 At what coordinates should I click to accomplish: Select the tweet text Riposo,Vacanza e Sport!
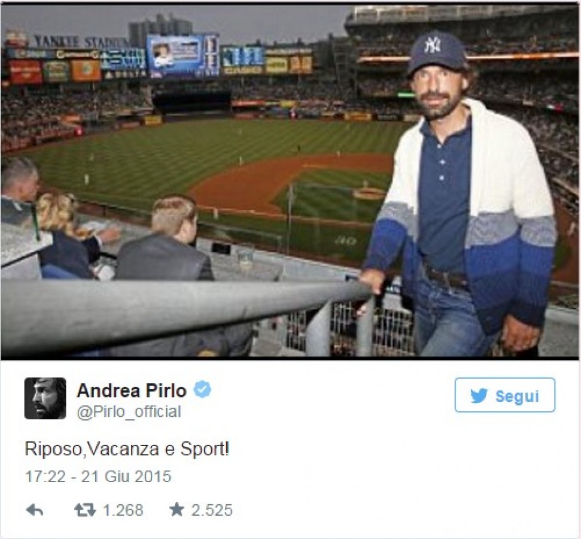(x=127, y=449)
